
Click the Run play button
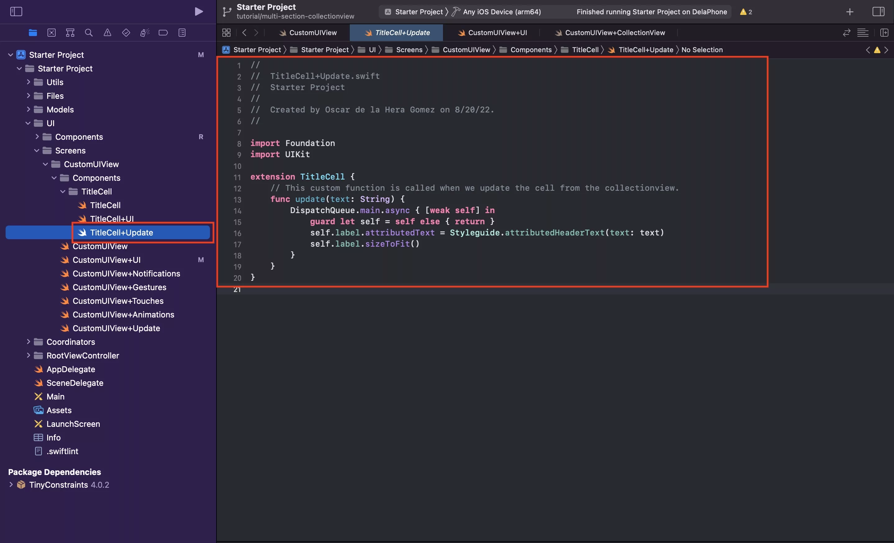tap(198, 11)
